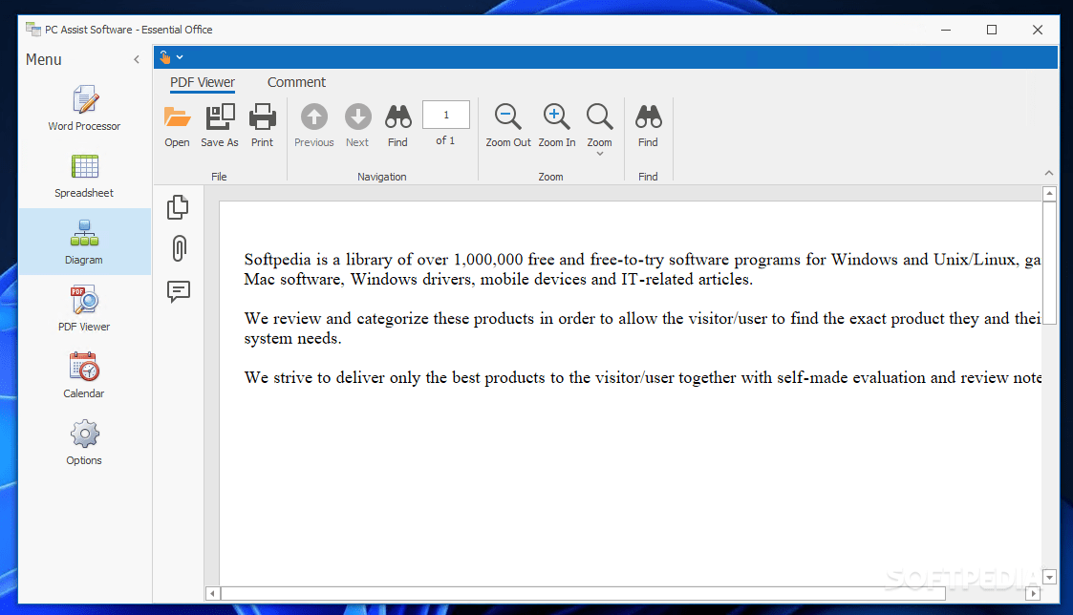This screenshot has height=615, width=1073.
Task: Save the document with Save As
Action: coord(219,124)
